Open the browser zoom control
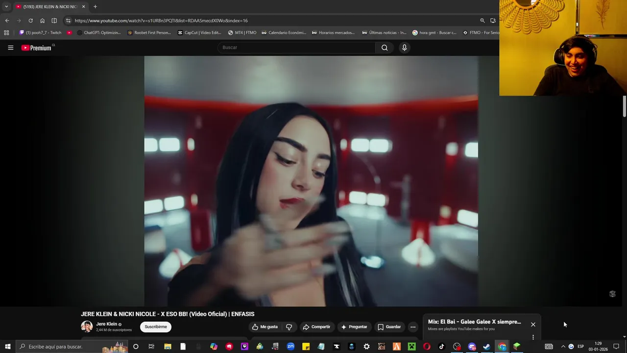This screenshot has width=627, height=353. click(482, 21)
